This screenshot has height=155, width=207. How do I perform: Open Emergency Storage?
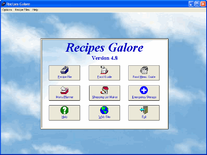(144, 93)
